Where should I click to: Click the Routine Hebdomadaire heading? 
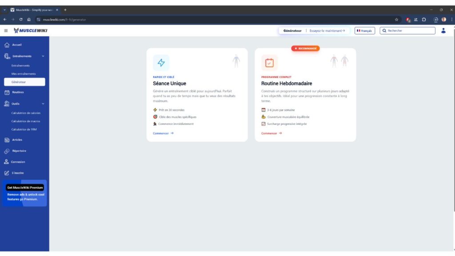(287, 83)
